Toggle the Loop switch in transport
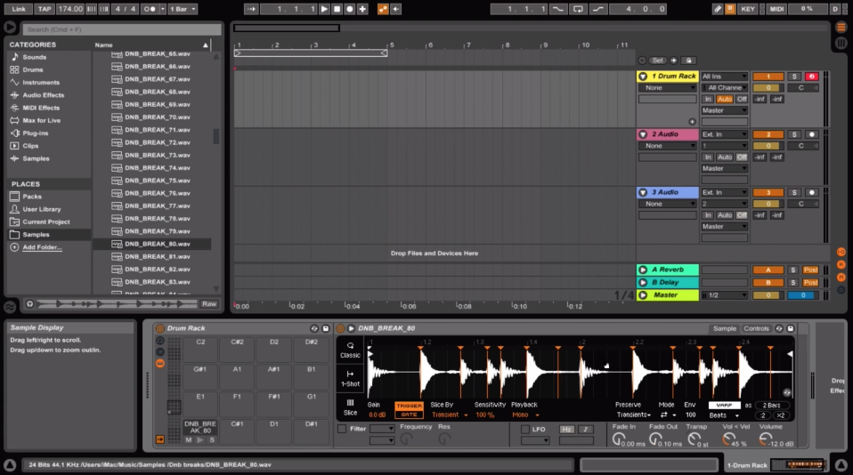The image size is (853, 475). (x=578, y=9)
